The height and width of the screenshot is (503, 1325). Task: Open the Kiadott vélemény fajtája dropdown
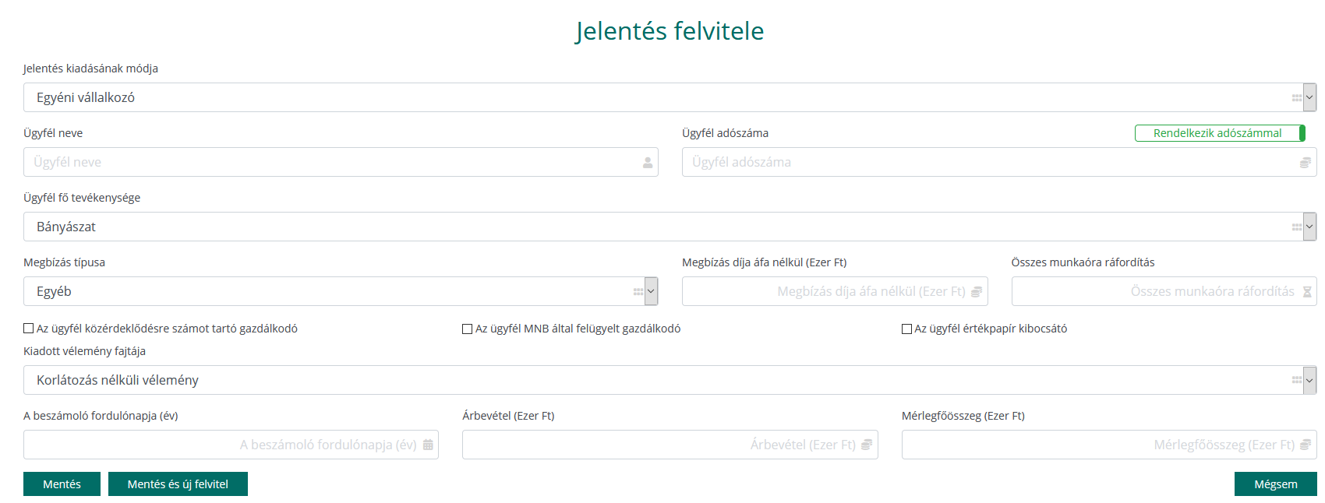[x=1309, y=380]
